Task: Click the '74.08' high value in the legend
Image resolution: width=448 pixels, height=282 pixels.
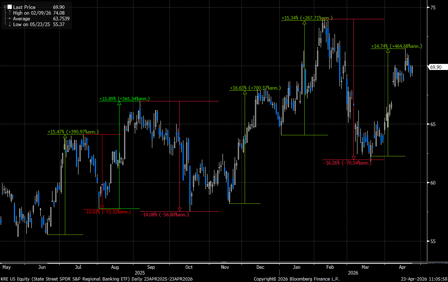Action: click(58, 13)
